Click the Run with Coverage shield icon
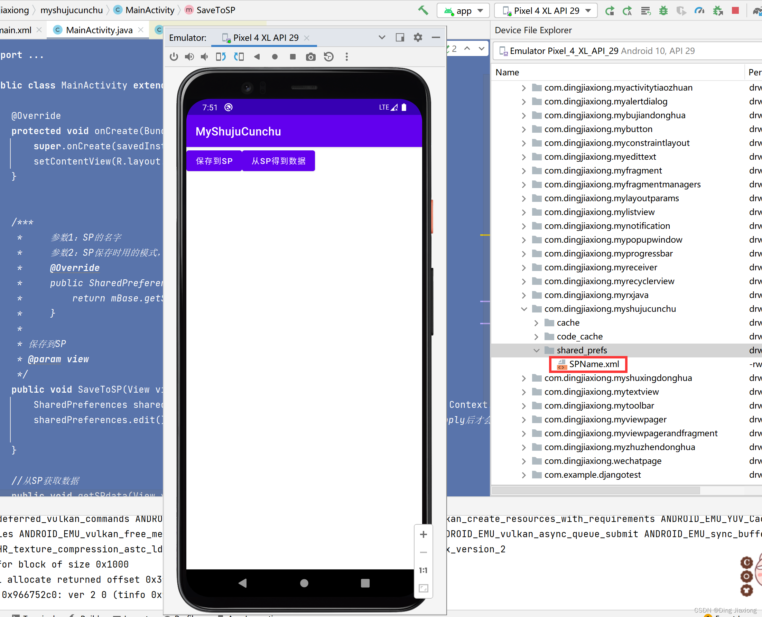 pos(681,11)
